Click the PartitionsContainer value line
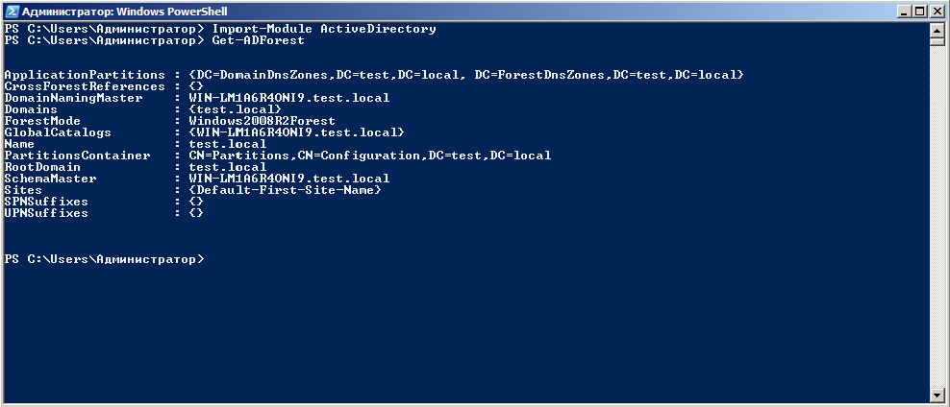 [370, 156]
